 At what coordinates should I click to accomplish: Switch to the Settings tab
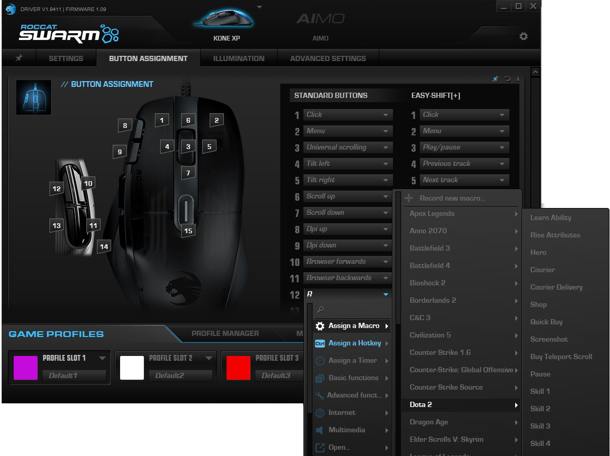[66, 58]
